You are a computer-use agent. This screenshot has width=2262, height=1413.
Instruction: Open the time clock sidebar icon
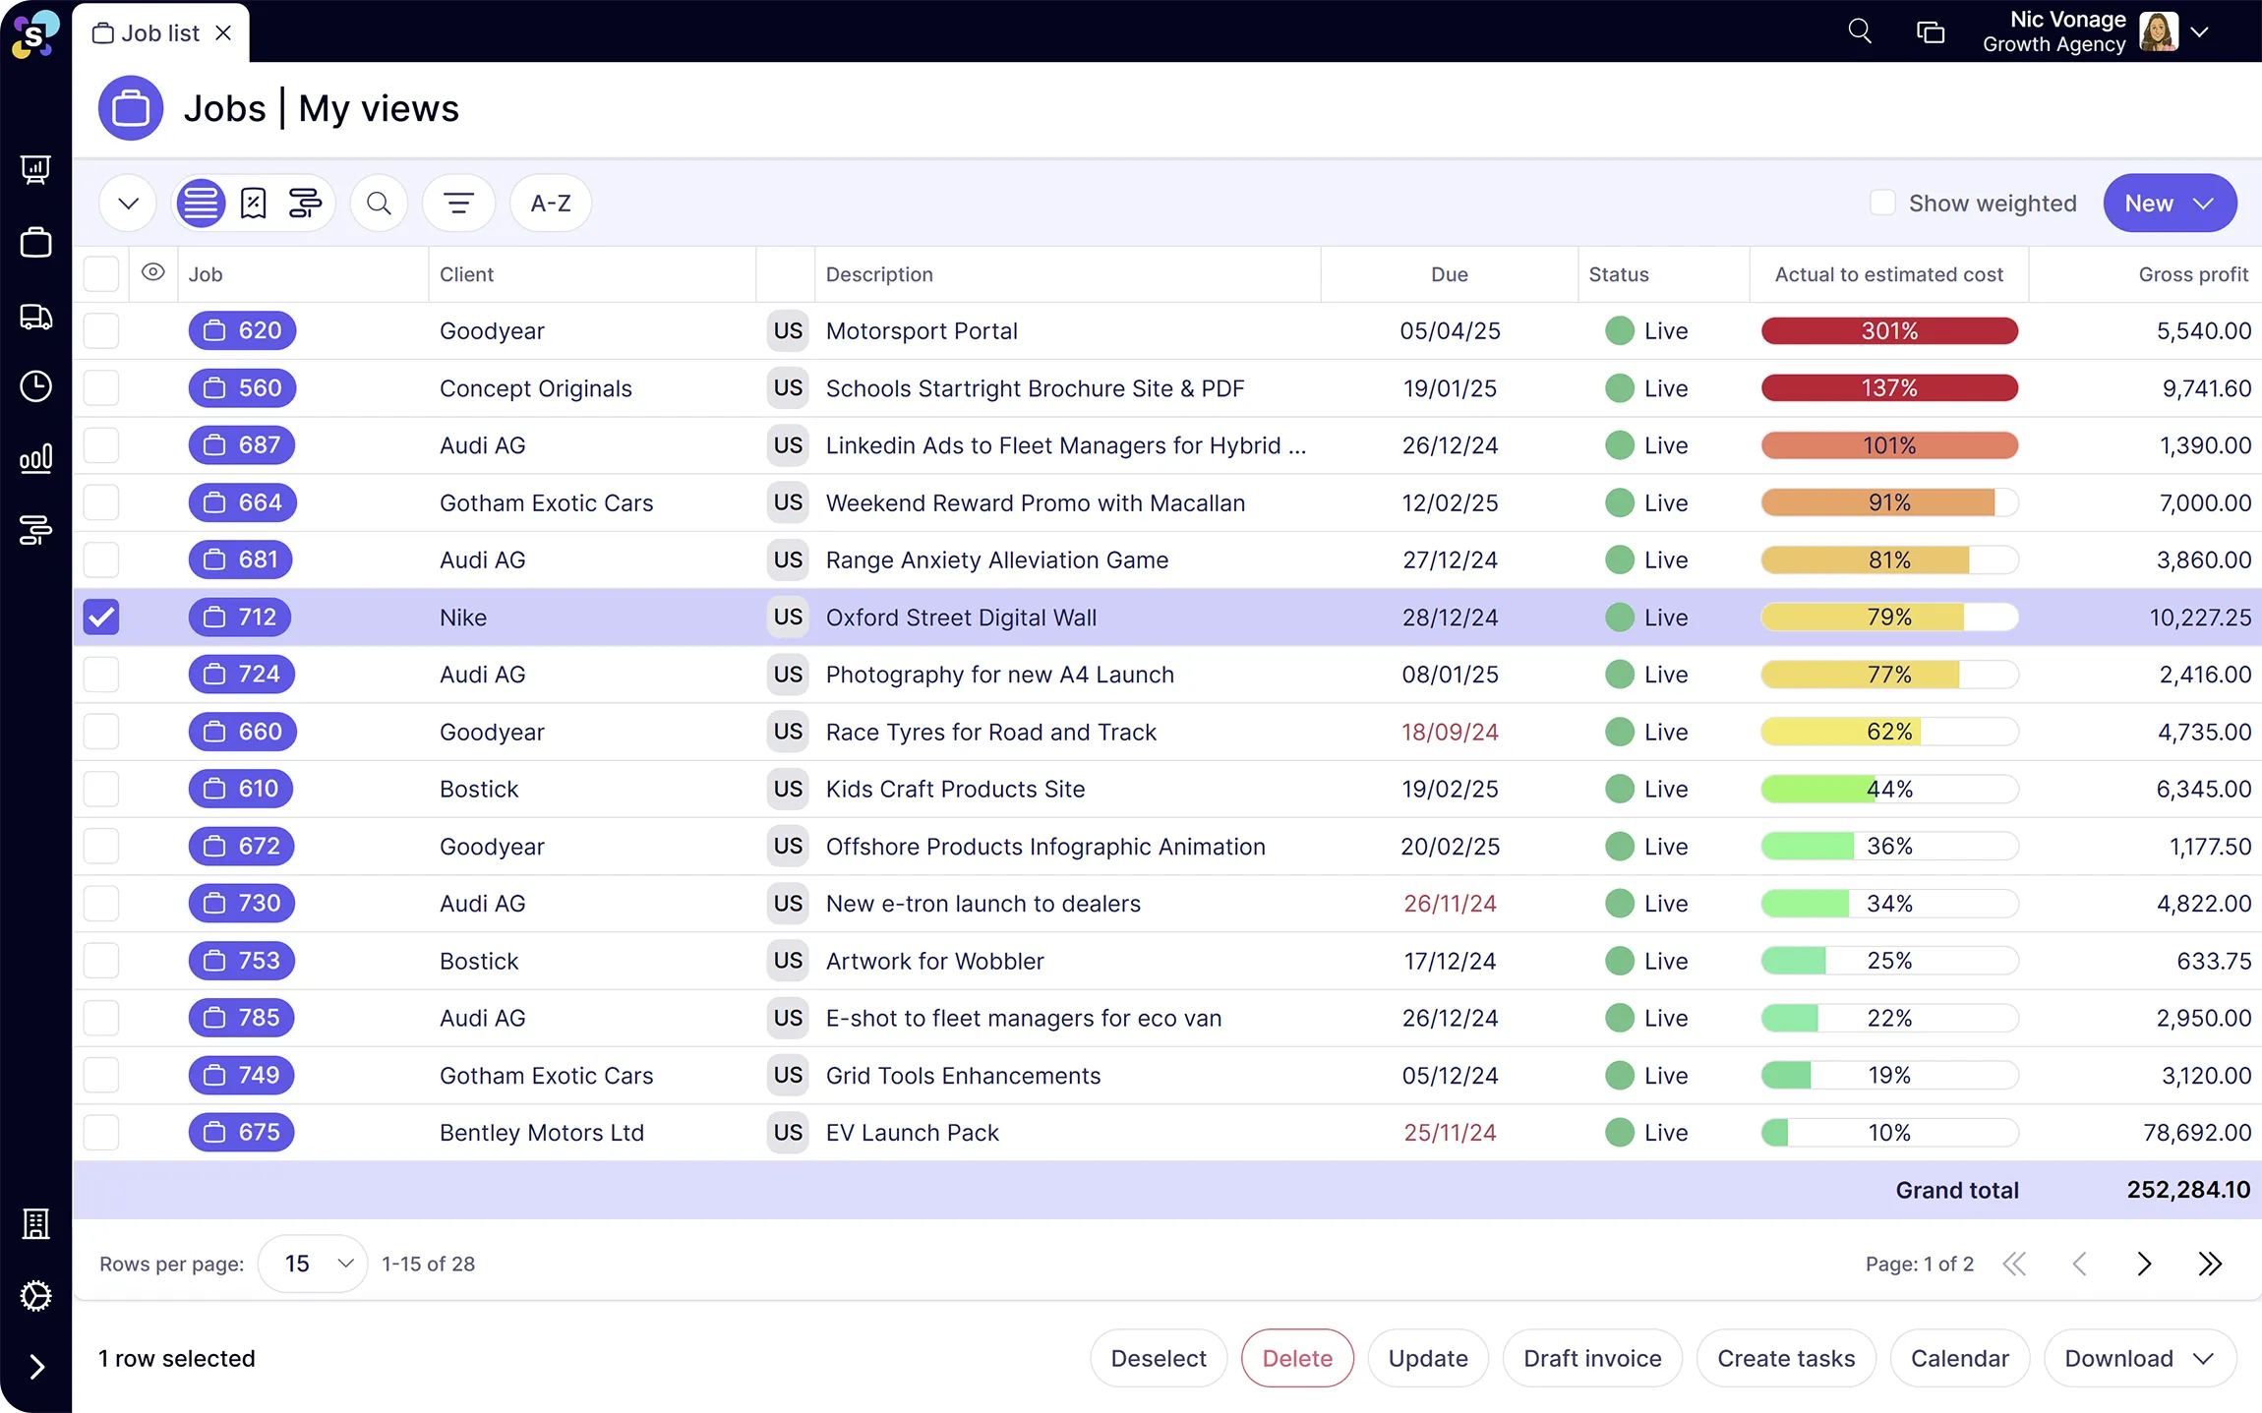[35, 386]
